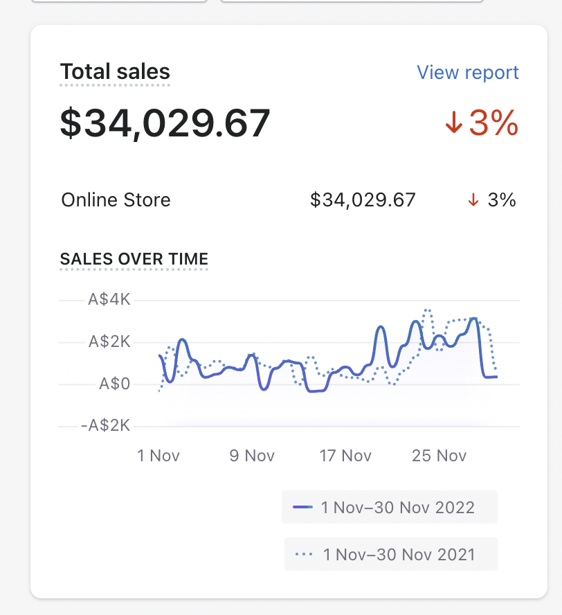Click the 1 Nov axis label
This screenshot has width=562, height=615.
click(158, 456)
